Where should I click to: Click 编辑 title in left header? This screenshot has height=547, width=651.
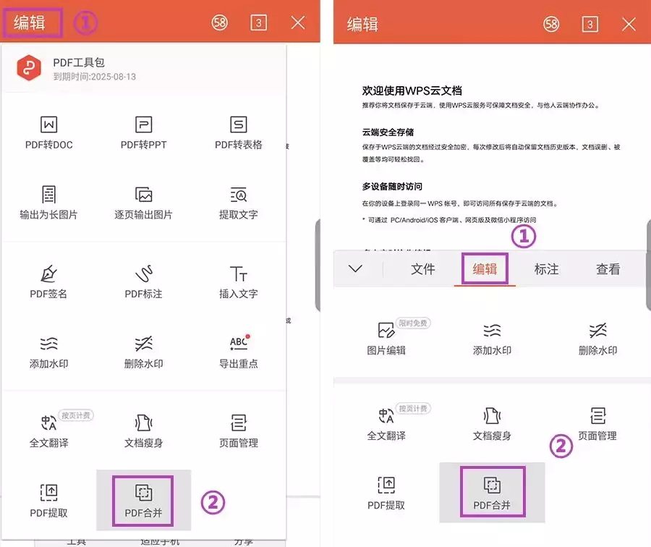[29, 22]
